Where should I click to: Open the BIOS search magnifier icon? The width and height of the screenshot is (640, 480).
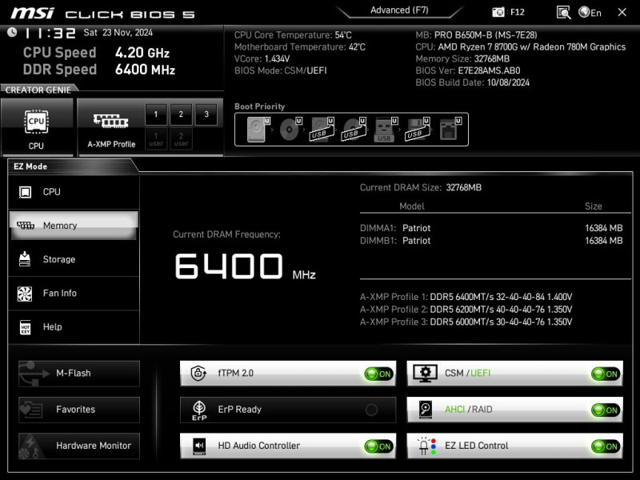coord(564,13)
